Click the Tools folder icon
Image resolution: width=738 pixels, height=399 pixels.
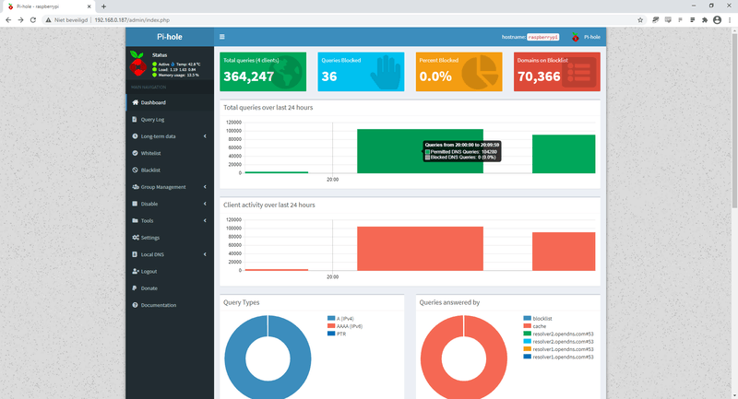[135, 221]
